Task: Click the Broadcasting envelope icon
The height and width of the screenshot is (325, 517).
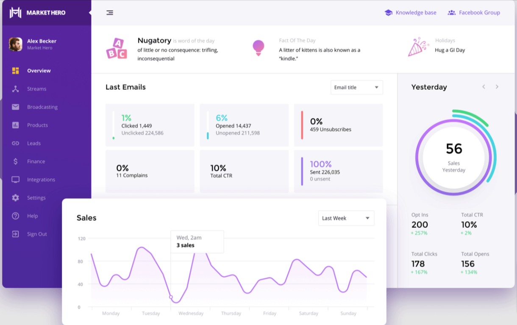Action: point(16,107)
